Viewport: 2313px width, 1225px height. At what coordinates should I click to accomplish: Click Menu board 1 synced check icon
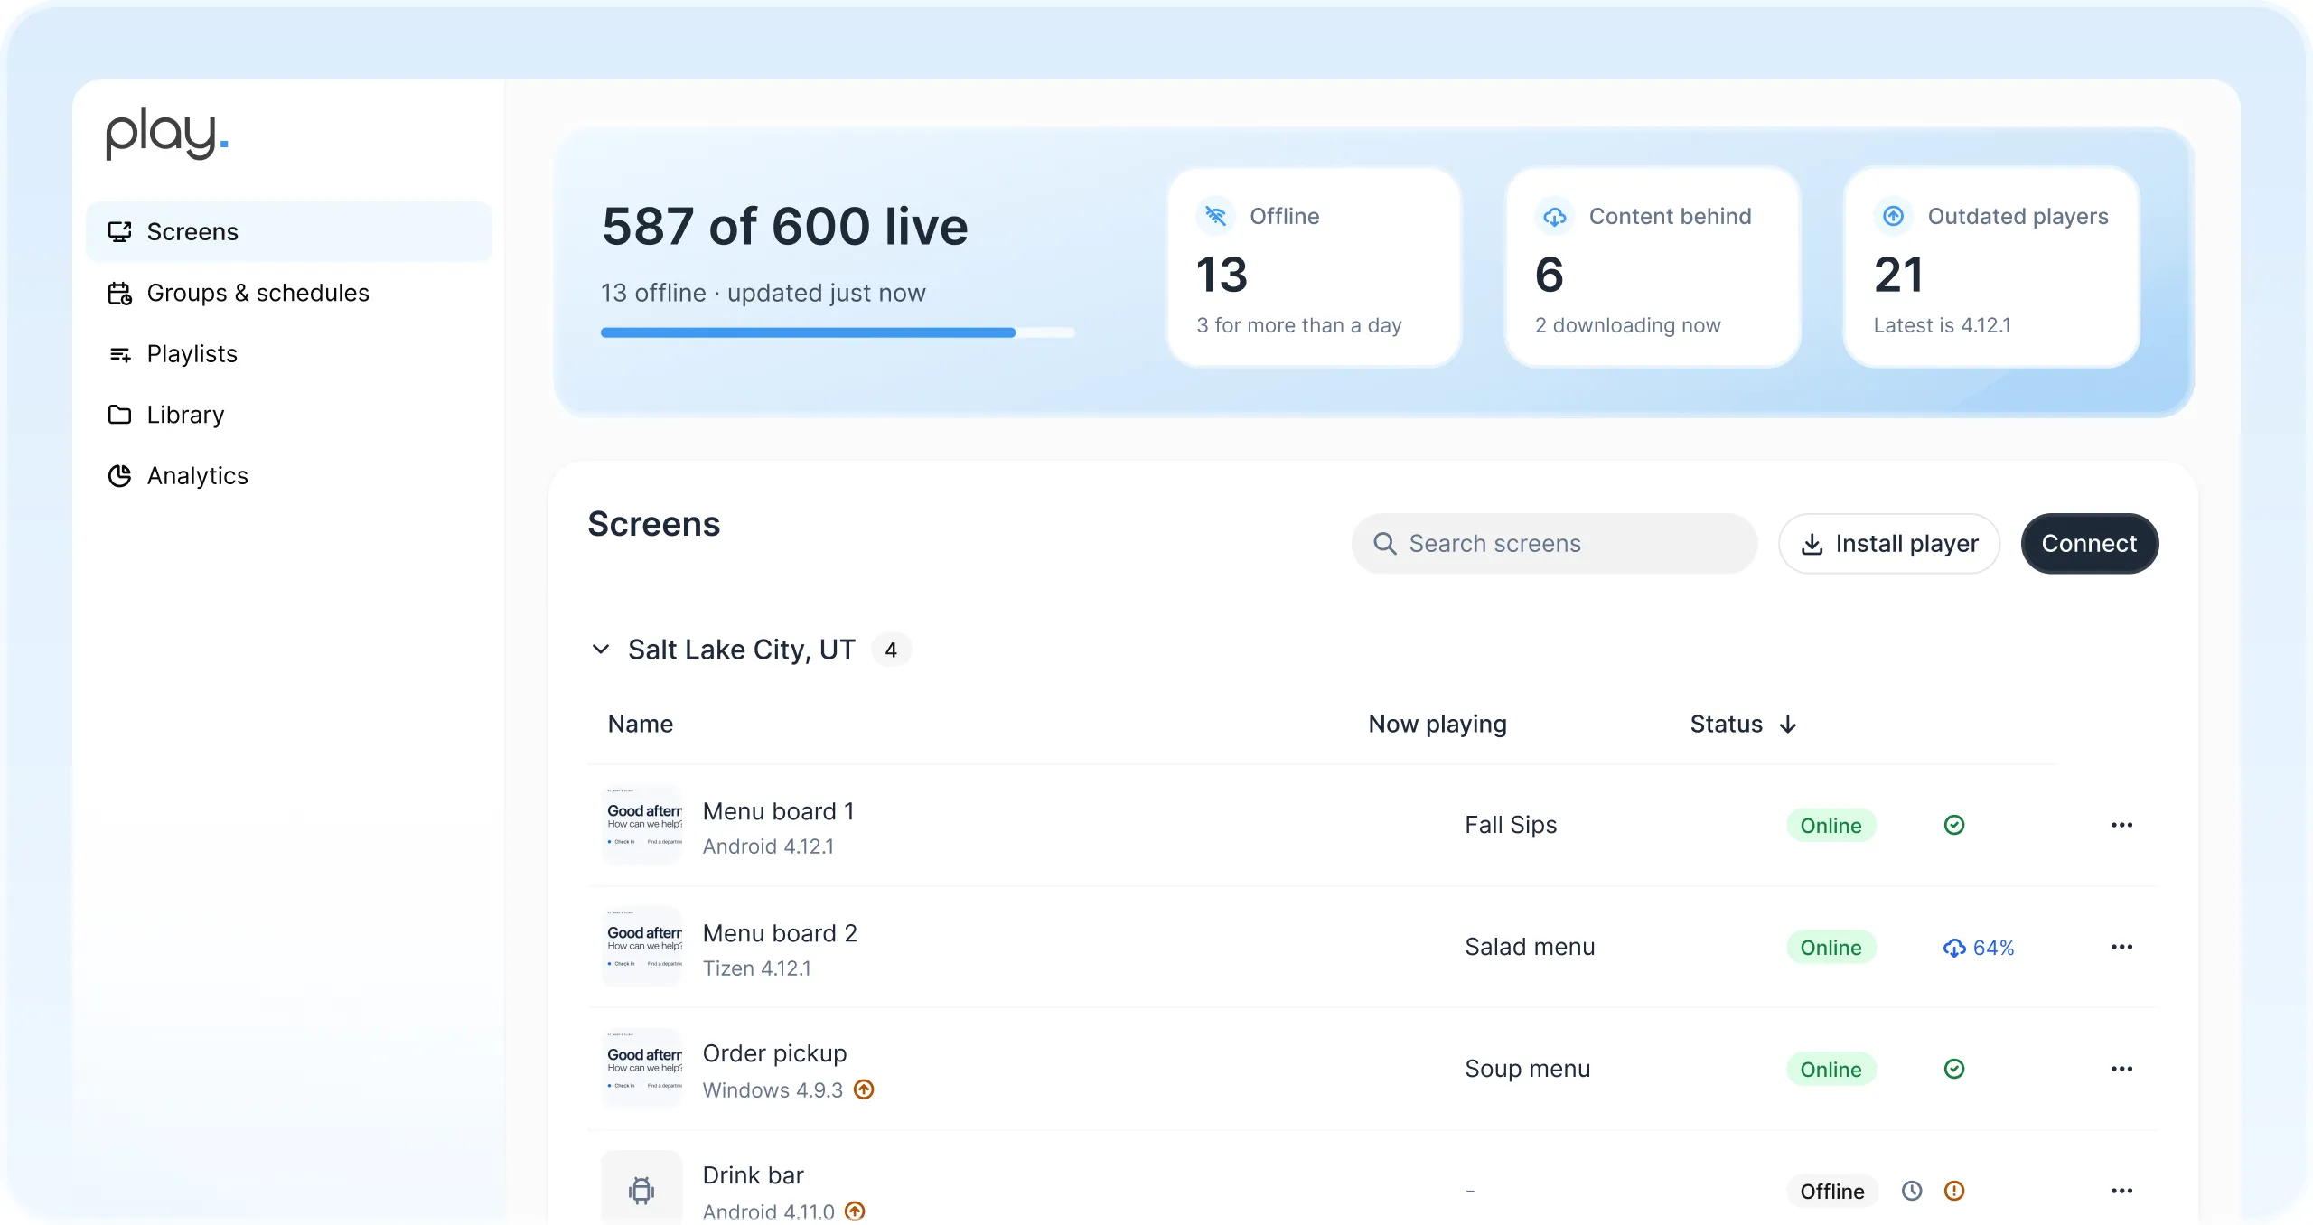pyautogui.click(x=1954, y=825)
